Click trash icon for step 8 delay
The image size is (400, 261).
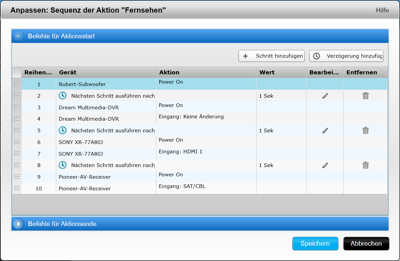(x=365, y=165)
